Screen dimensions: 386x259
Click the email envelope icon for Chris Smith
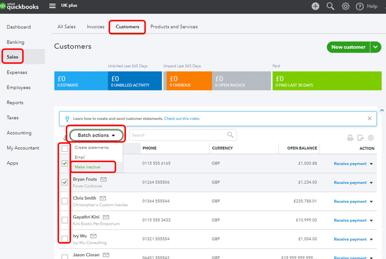click(103, 198)
